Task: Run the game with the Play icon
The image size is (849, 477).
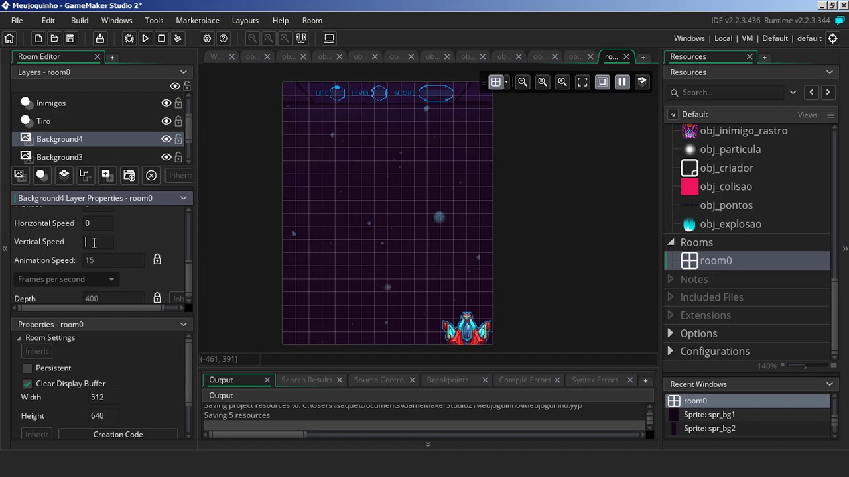Action: tap(145, 38)
